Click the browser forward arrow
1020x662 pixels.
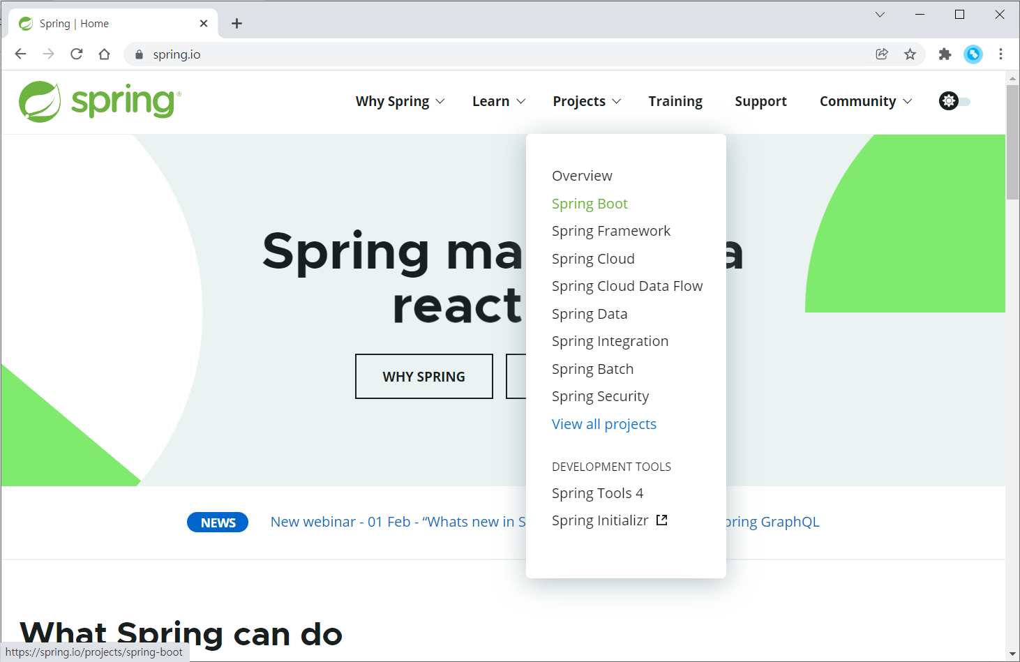(x=48, y=54)
